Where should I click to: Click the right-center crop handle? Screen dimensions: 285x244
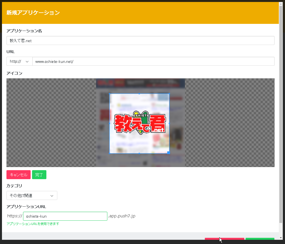[169, 124]
